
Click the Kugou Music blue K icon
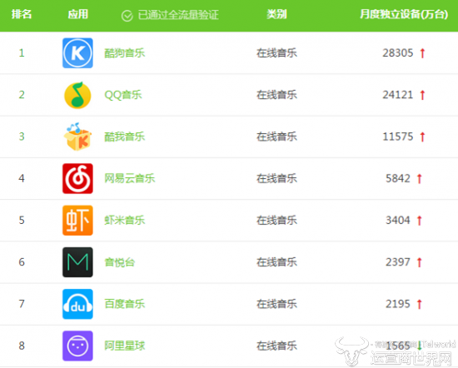77,53
